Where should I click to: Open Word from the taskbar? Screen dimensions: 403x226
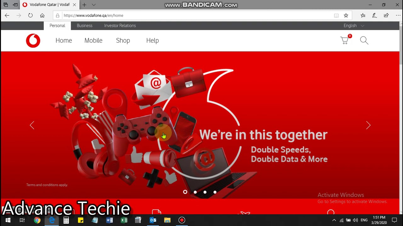(110, 220)
